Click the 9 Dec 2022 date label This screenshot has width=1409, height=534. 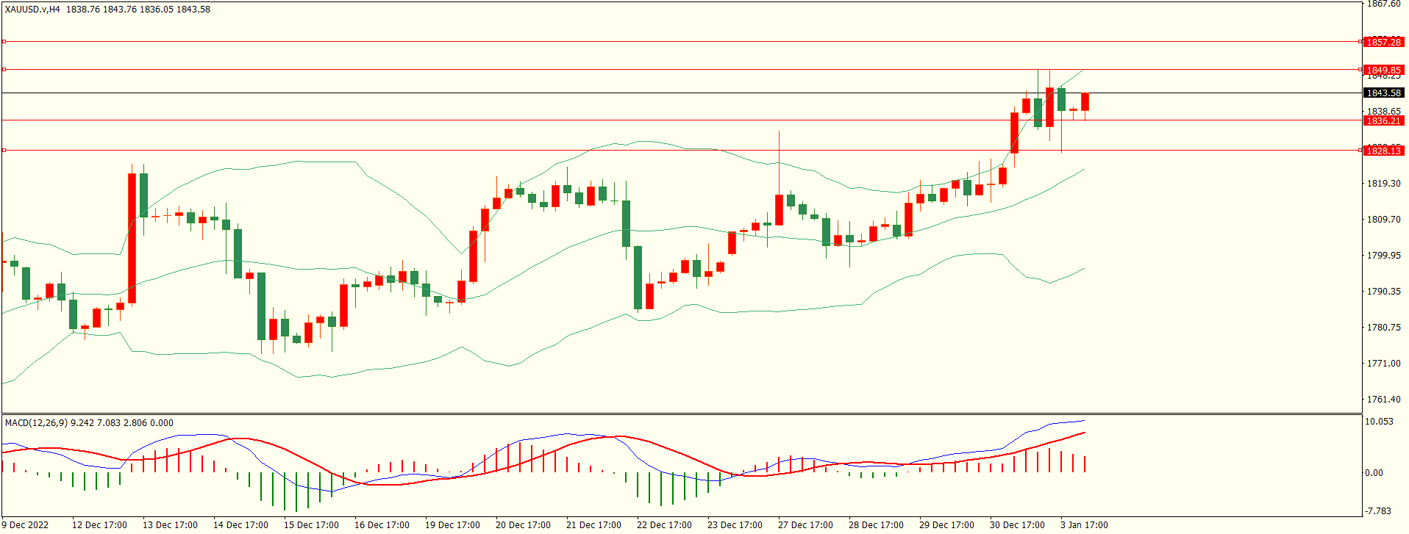[25, 525]
